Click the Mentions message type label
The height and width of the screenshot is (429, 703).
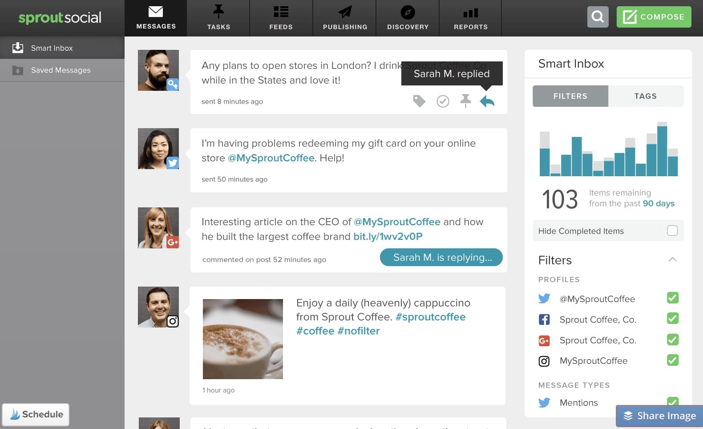click(578, 403)
